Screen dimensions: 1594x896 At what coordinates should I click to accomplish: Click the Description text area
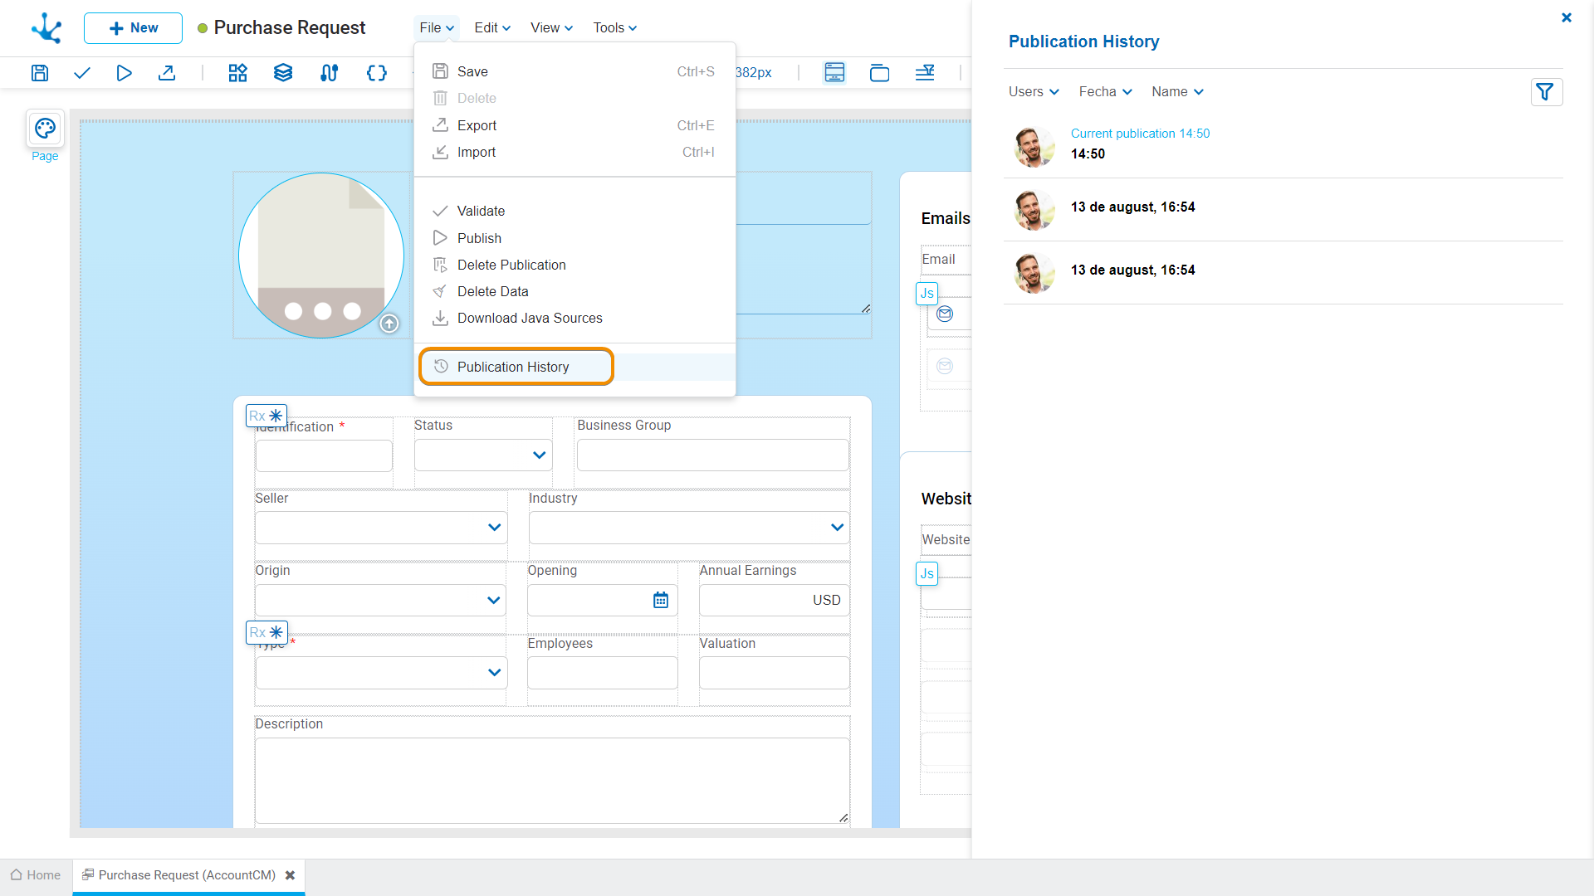(x=551, y=780)
